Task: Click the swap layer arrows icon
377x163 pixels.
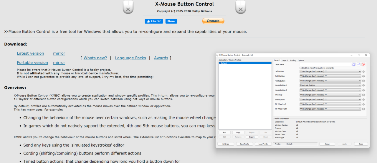Action: tap(358, 64)
